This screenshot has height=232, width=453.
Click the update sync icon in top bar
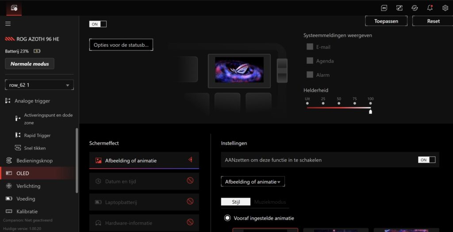(415, 8)
